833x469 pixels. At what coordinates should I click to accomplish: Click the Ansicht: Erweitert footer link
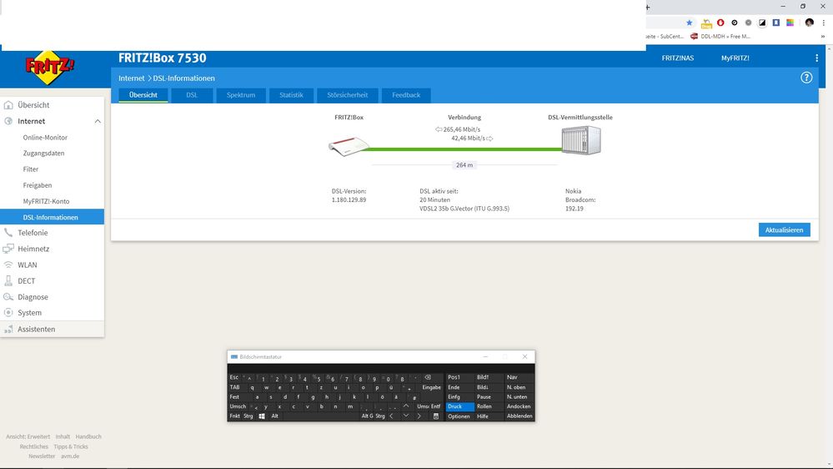(x=28, y=436)
